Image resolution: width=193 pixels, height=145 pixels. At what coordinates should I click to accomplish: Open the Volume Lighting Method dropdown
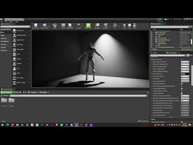(x=185, y=81)
